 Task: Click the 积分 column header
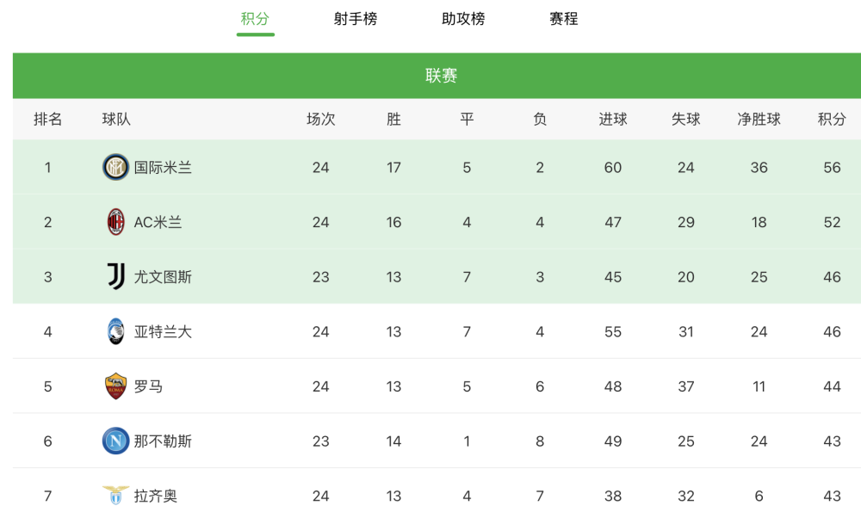(x=832, y=120)
